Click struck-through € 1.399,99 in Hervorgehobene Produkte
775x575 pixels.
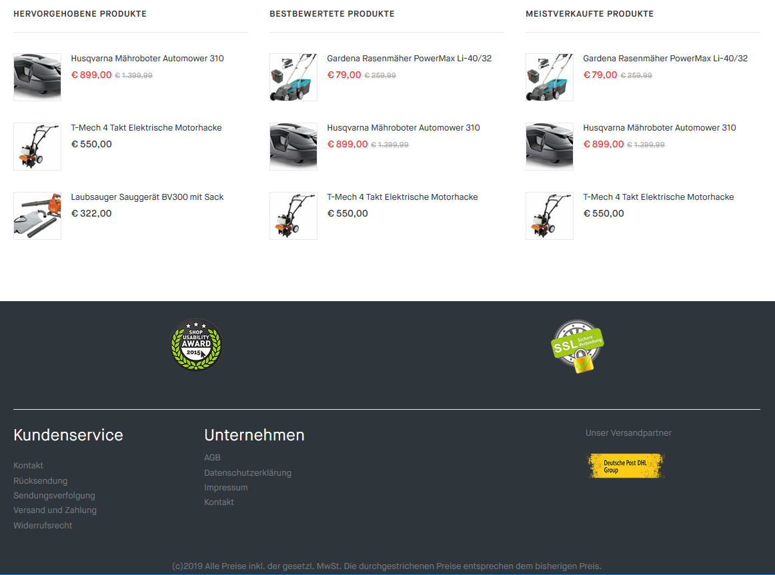[133, 75]
